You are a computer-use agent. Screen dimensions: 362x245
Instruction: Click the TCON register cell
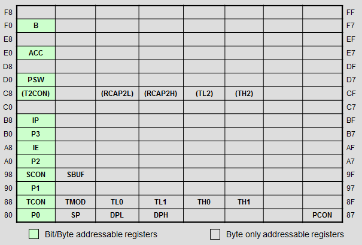point(36,201)
